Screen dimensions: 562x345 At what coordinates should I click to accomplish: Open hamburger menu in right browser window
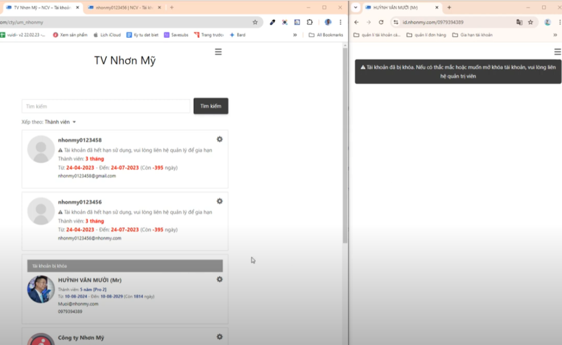558,52
